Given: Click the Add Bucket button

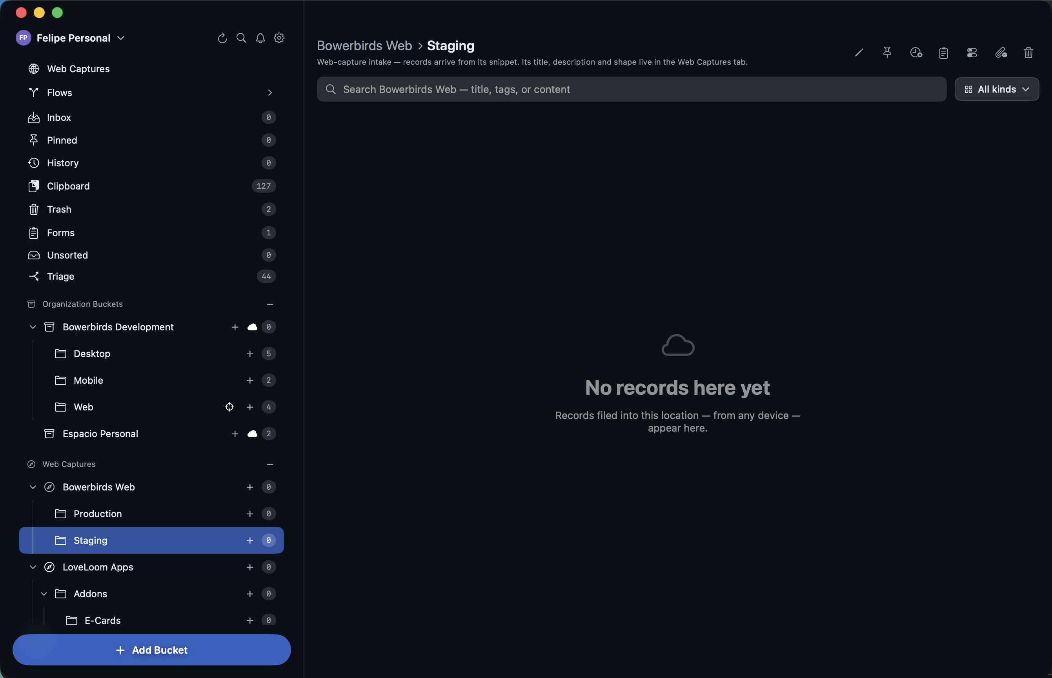Looking at the screenshot, I should (151, 650).
